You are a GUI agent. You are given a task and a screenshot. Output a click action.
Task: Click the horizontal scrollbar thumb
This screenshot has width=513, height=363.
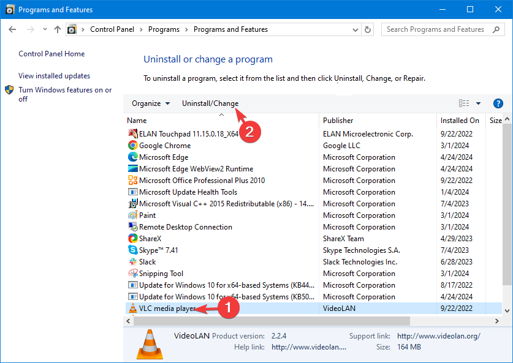pos(272,321)
